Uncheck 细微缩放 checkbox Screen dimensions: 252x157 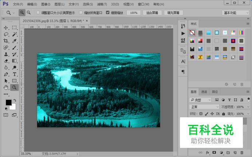(108, 12)
